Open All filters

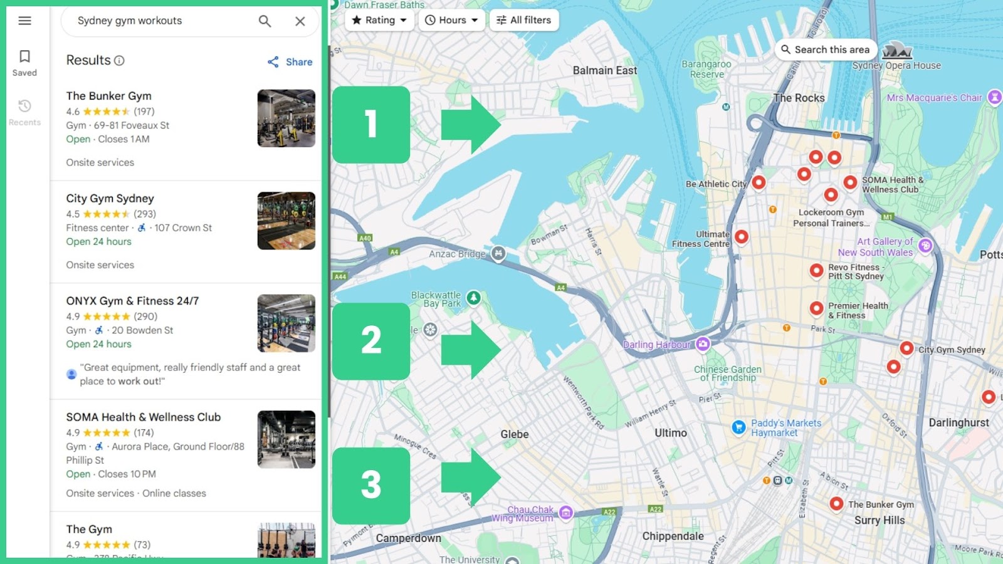[x=524, y=20]
